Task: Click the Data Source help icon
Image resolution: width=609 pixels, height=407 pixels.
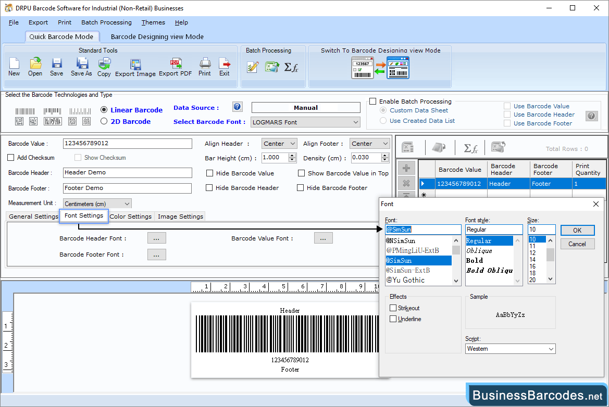Action: tap(238, 107)
